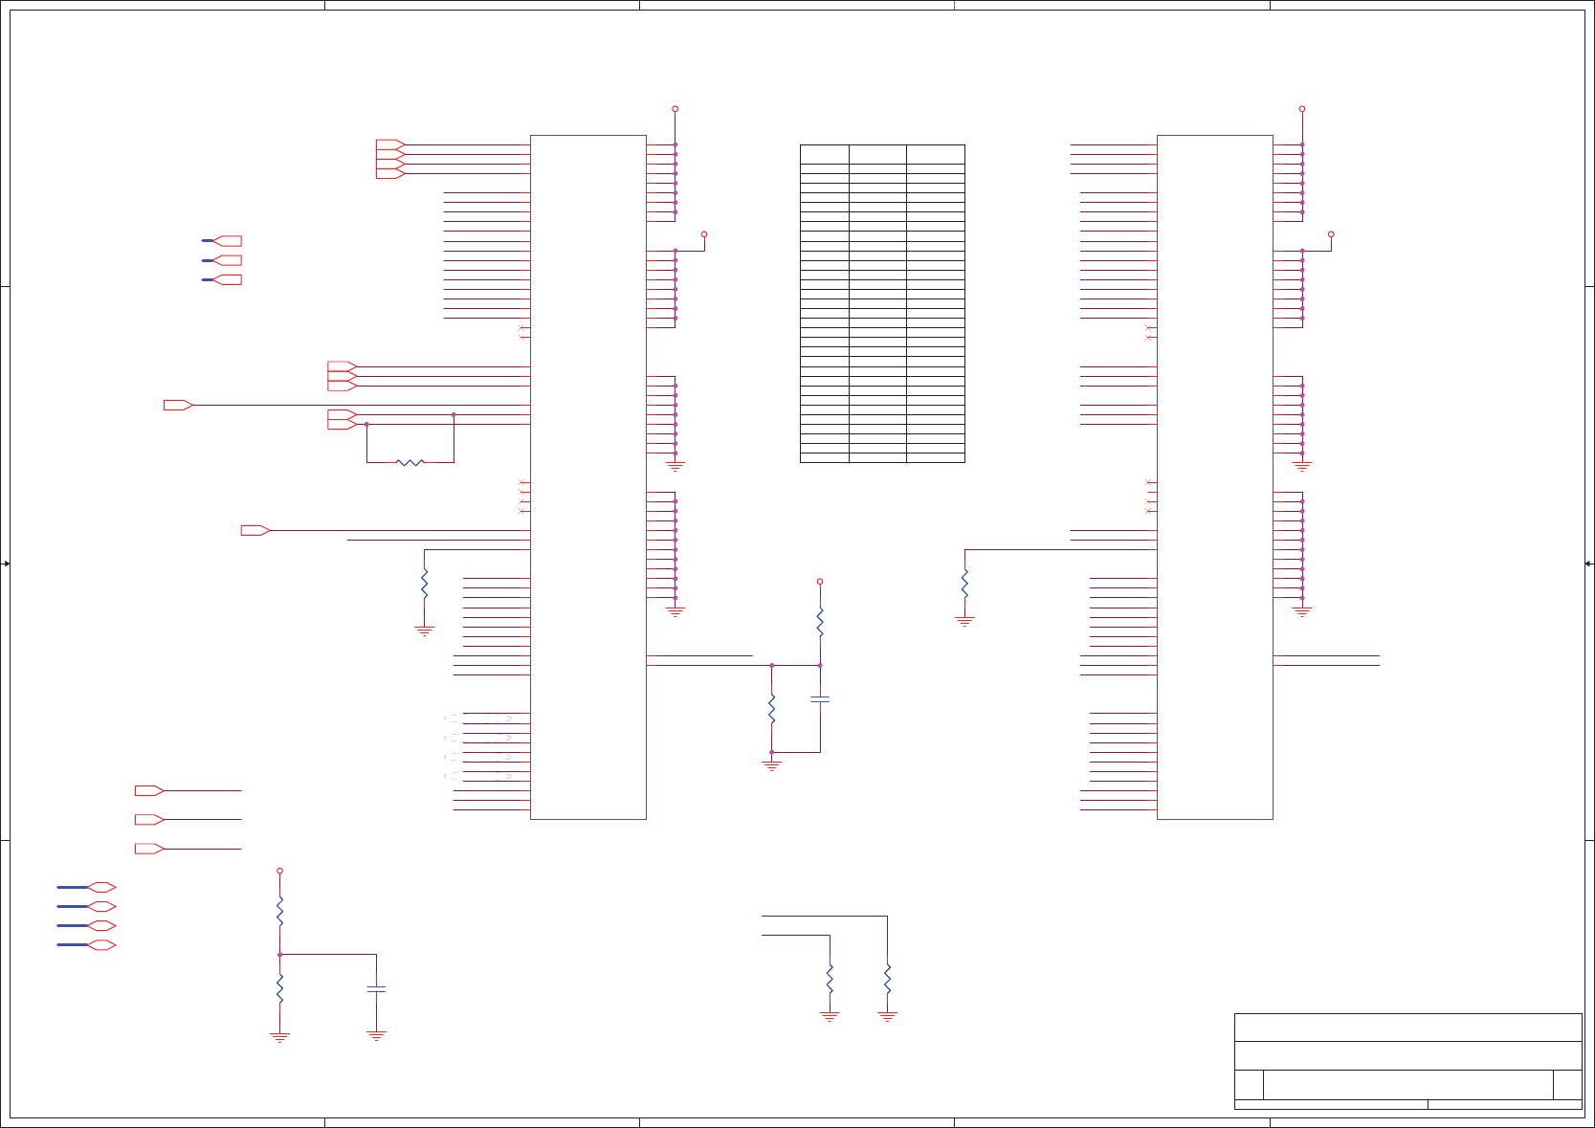The image size is (1595, 1128).
Task: Select the pull-down resistor left of the right IC
Action: [x=965, y=584]
